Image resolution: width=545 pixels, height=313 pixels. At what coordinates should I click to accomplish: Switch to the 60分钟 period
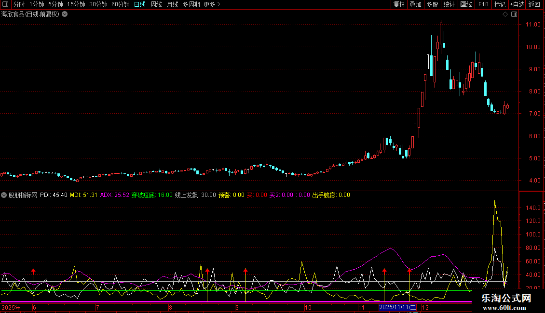pos(120,4)
